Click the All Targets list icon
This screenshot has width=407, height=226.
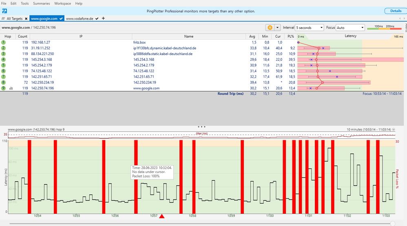point(3,18)
